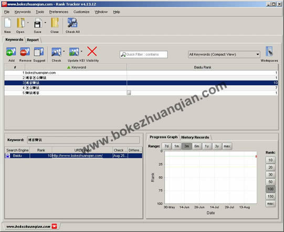The height and width of the screenshot is (232, 284).
Task: Add a keyword with the Add icon
Action: 11,52
